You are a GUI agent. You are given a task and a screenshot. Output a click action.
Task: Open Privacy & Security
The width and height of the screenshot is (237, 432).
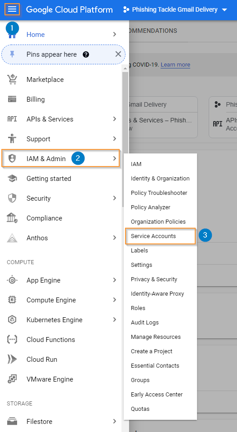coord(160,279)
